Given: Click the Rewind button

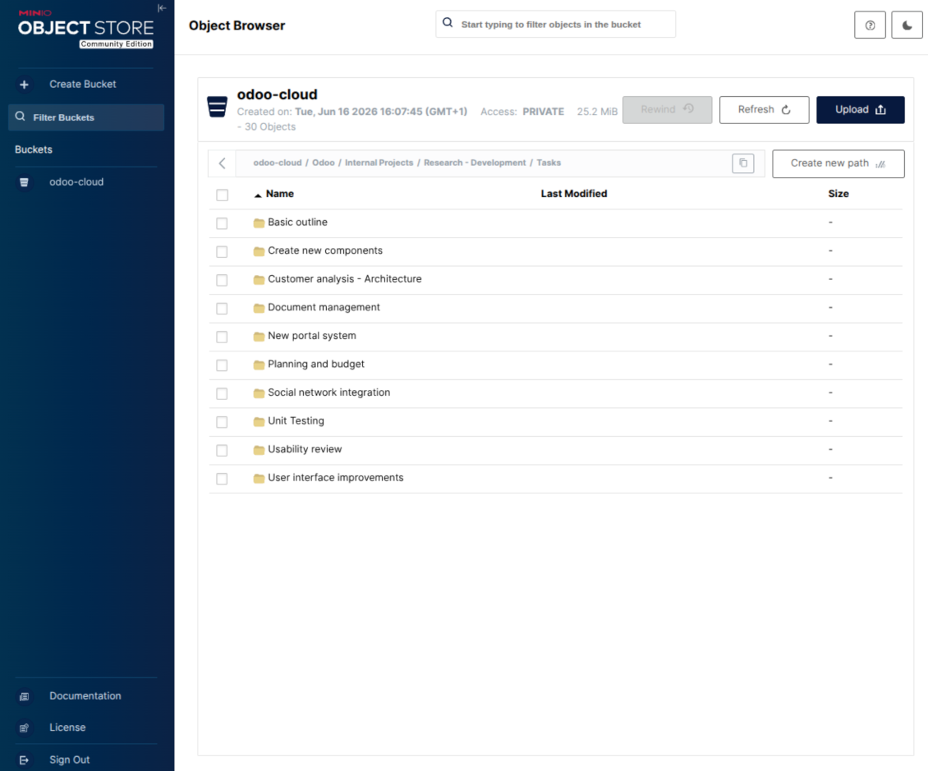Looking at the screenshot, I should pos(667,110).
